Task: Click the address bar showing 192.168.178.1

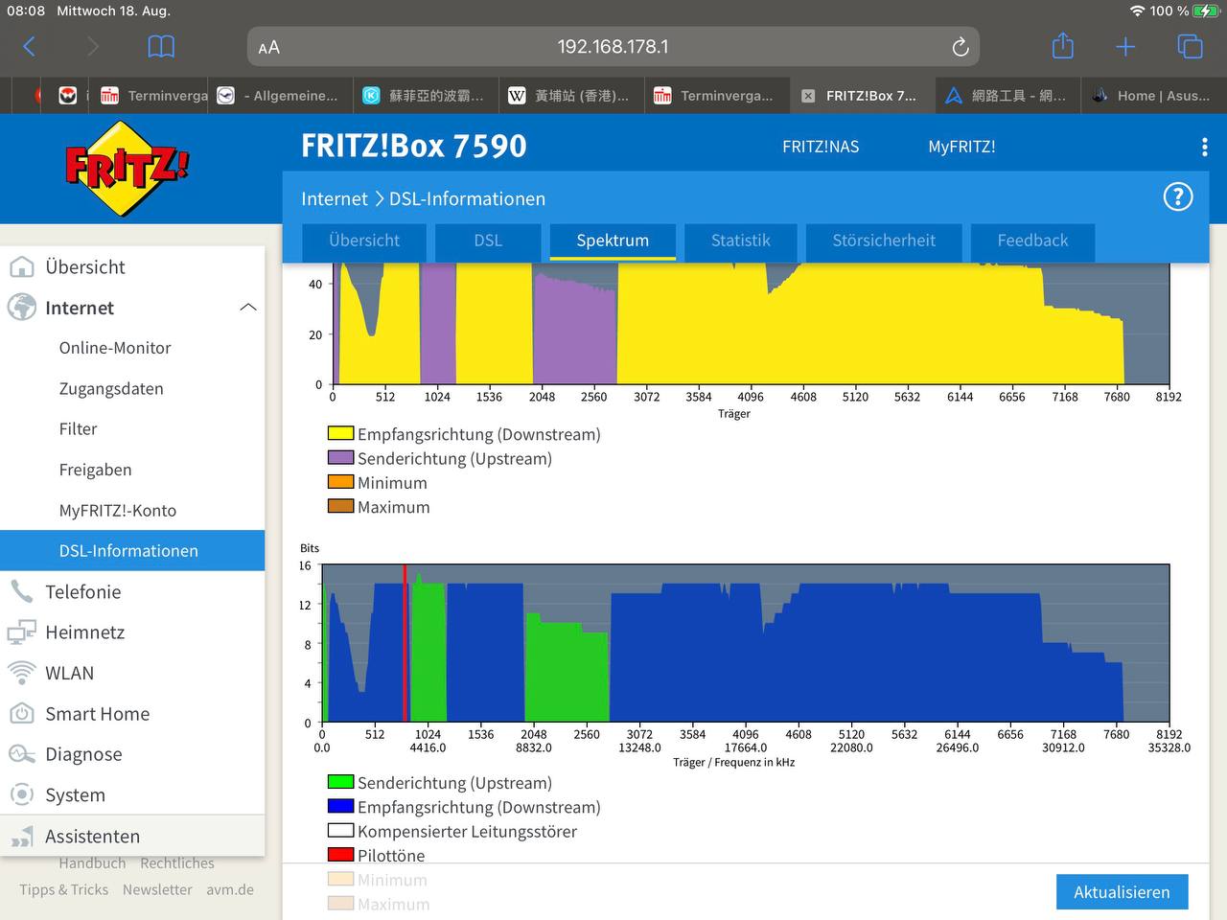Action: (x=613, y=47)
